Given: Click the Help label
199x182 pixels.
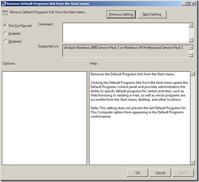Looking at the screenshot, I should (x=94, y=64).
